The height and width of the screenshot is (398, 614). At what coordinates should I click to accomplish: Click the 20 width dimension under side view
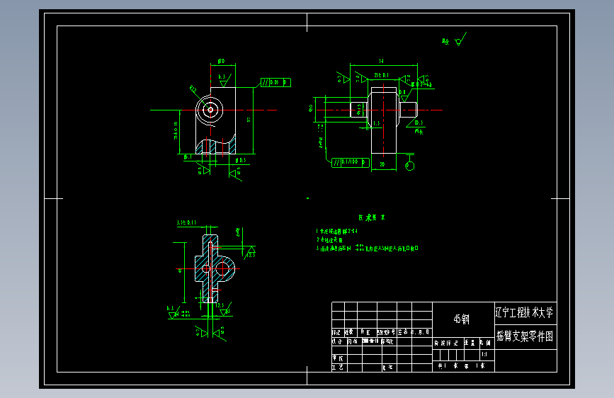click(382, 164)
